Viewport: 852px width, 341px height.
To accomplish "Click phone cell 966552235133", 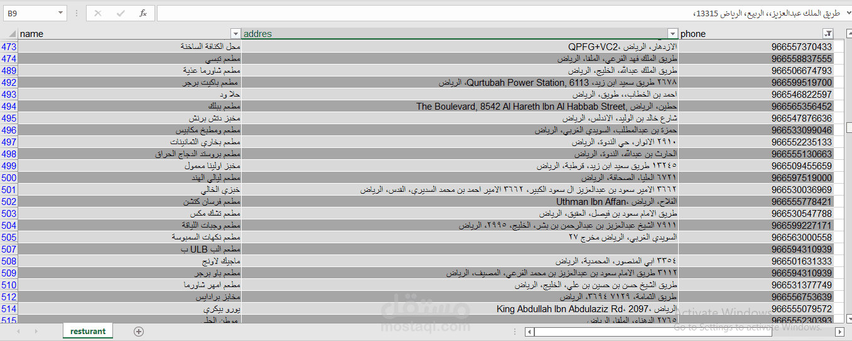I will pos(757,142).
